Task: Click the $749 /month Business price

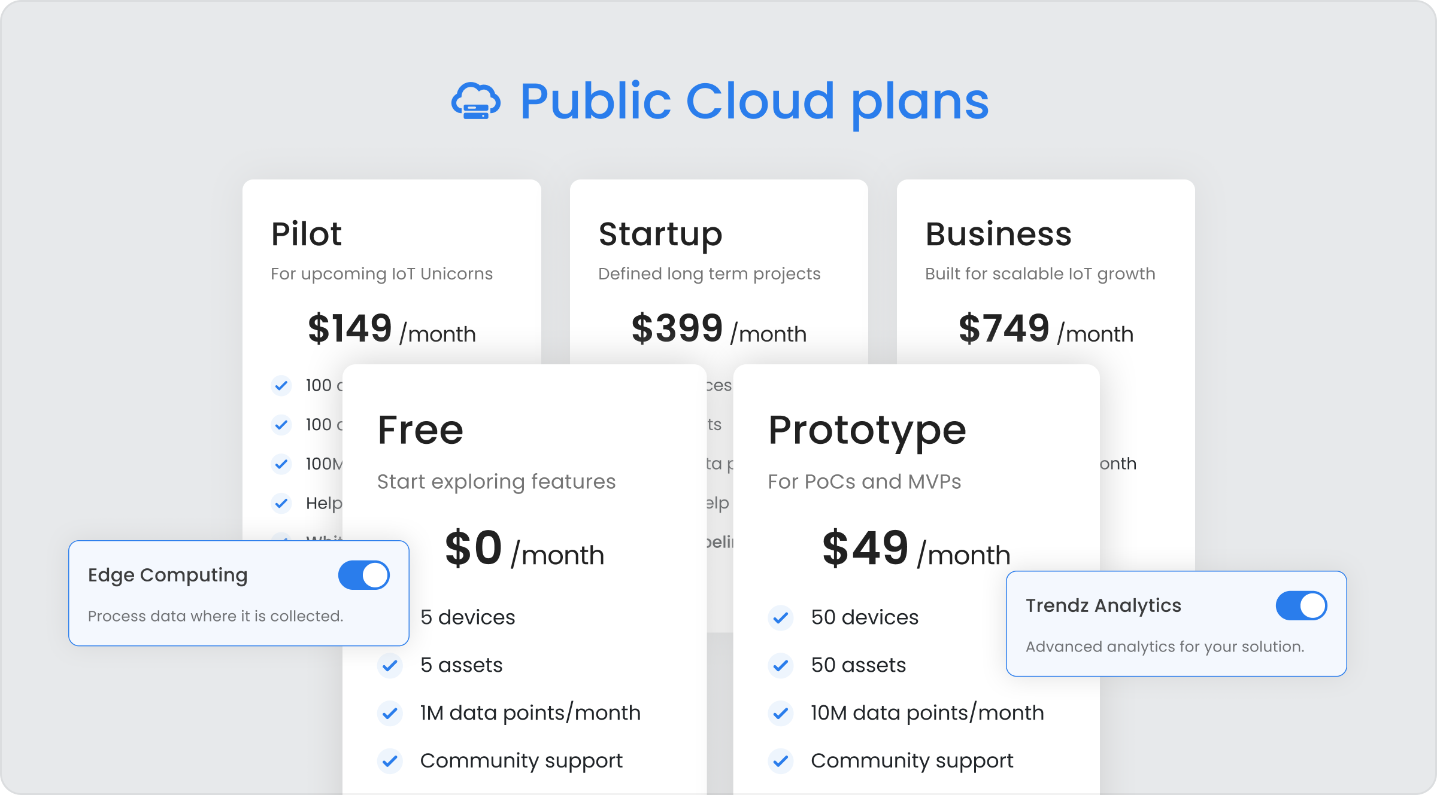Action: click(1045, 329)
